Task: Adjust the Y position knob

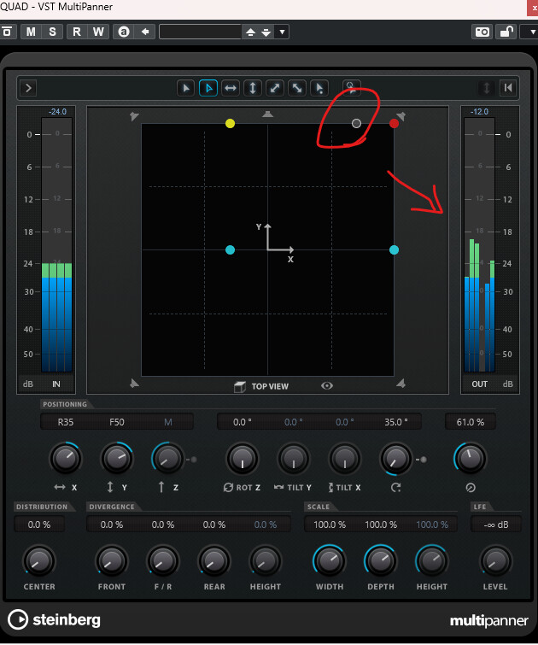Action: [x=117, y=458]
